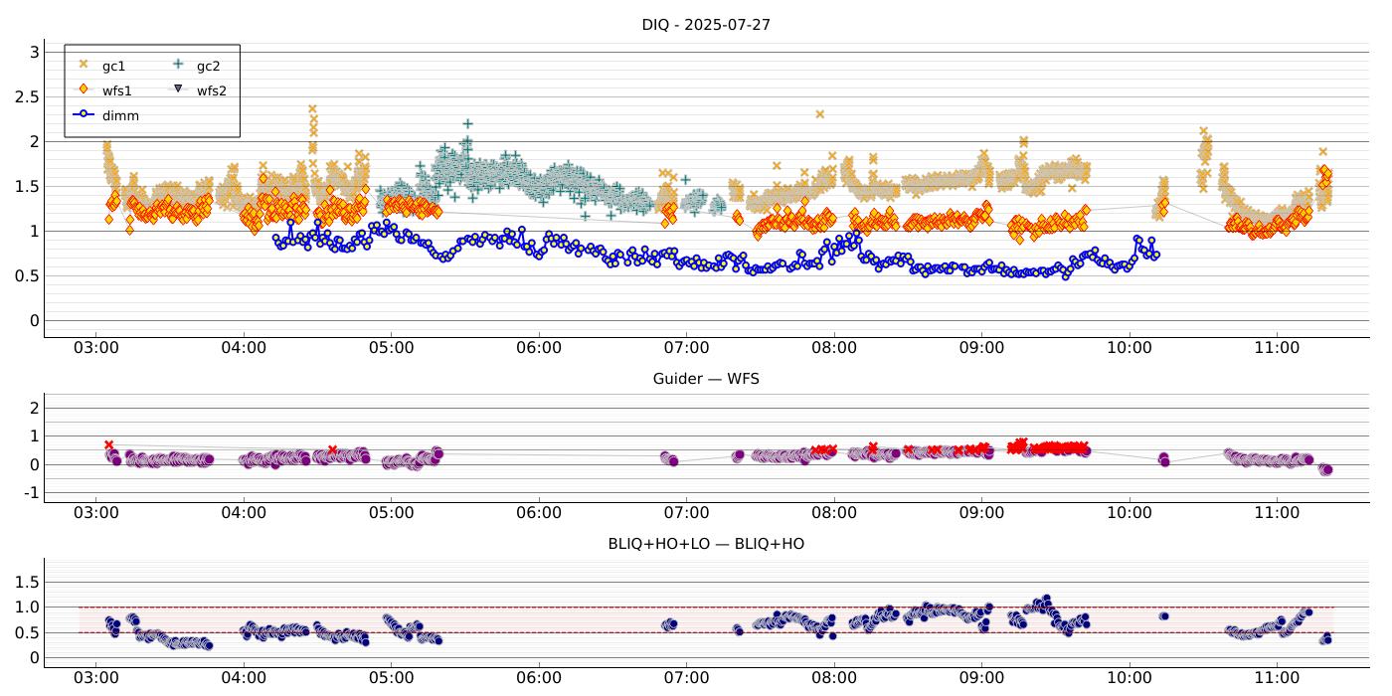
Task: Click the y-axis tick '2.5' on DIQ plot
Action: click(25, 97)
